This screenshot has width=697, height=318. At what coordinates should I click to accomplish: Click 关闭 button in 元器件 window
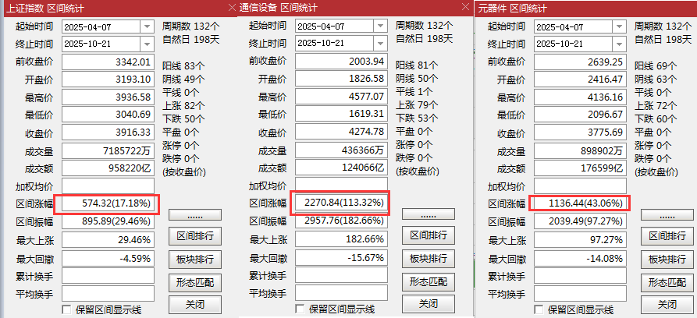pyautogui.click(x=667, y=305)
